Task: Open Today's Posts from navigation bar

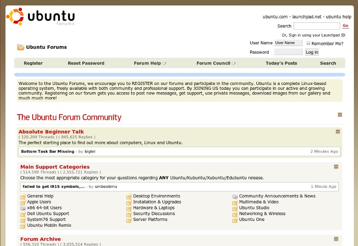Action: tap(281, 63)
